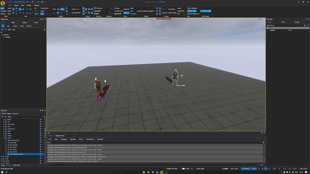Switch to the Volumes tab in Entity List

click(x=15, y=114)
